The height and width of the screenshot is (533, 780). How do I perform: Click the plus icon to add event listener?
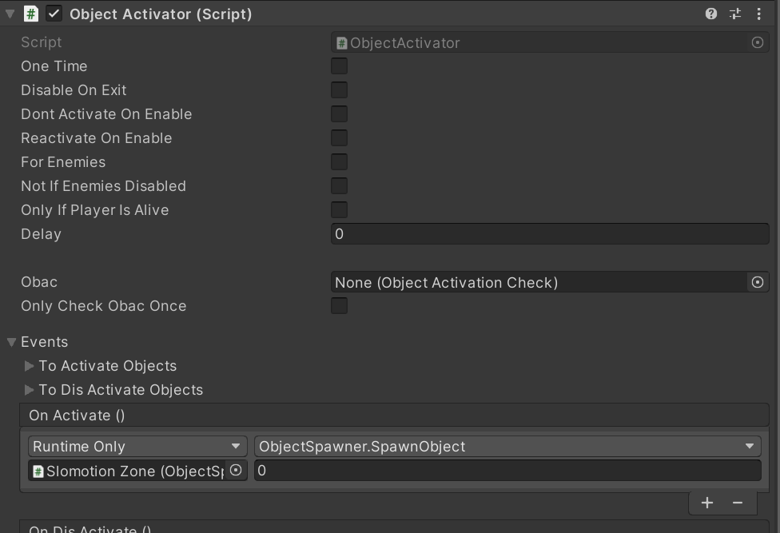(707, 503)
